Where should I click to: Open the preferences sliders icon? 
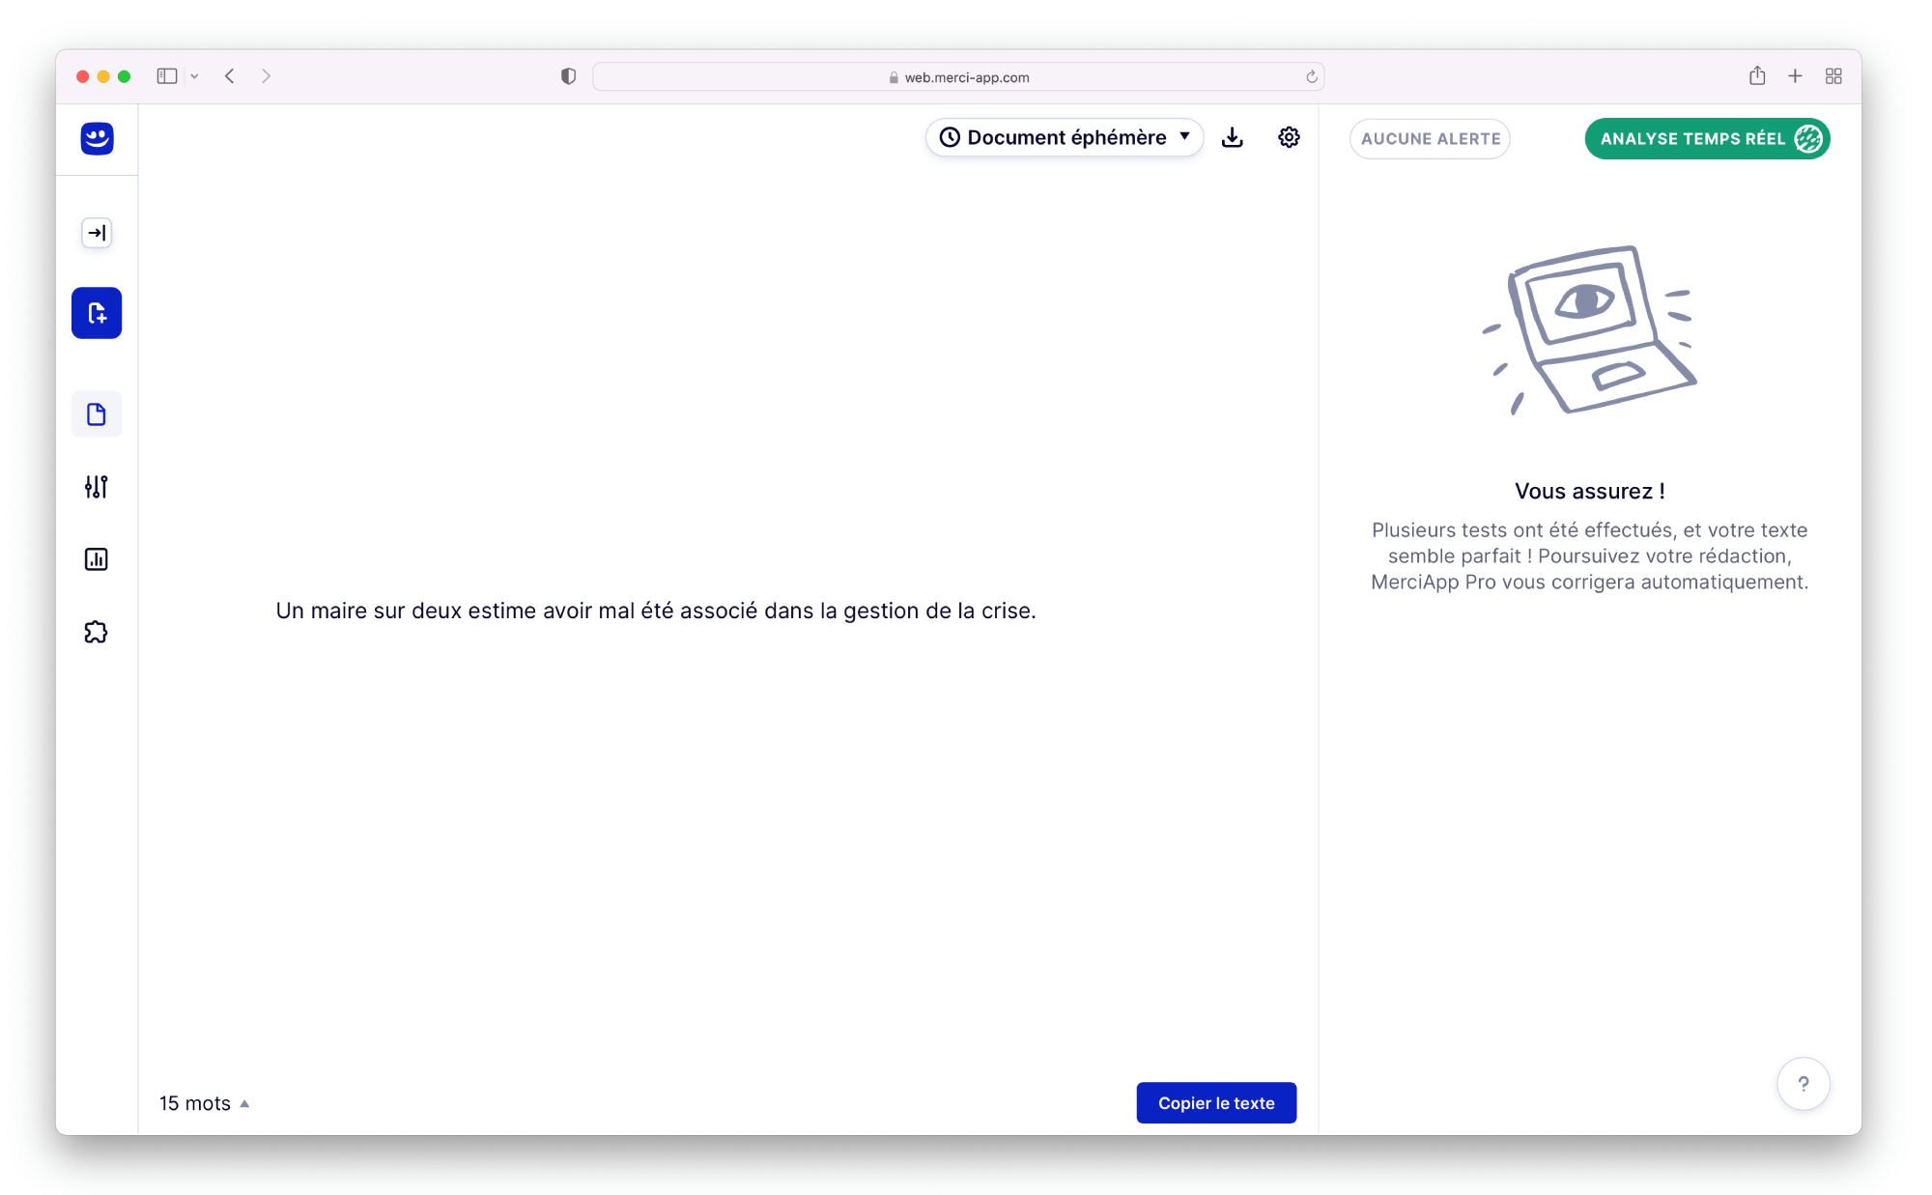(96, 487)
